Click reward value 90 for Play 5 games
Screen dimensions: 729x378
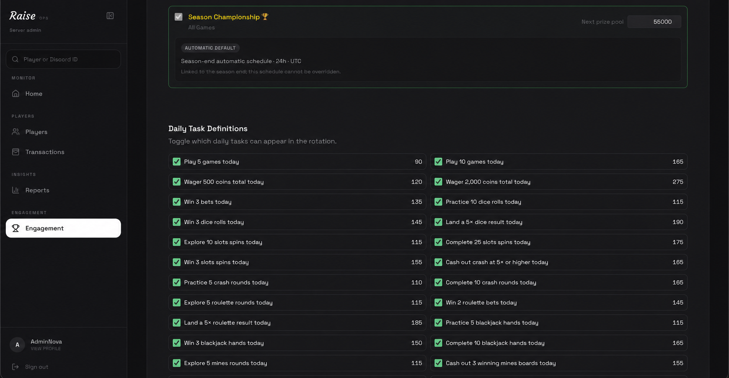click(x=418, y=162)
